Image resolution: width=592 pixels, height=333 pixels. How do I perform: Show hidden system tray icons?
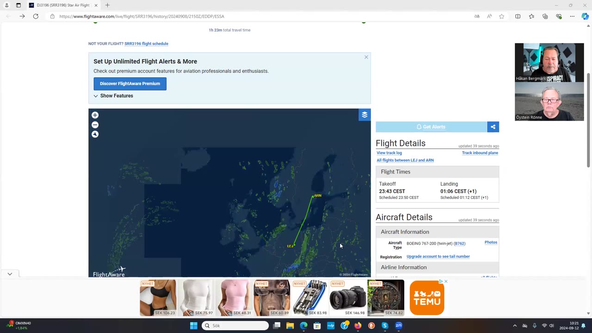[x=514, y=326]
